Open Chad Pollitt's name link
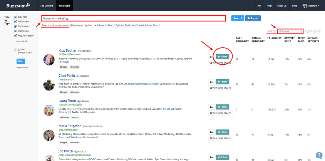This screenshot has height=161, width=325. click(67, 75)
